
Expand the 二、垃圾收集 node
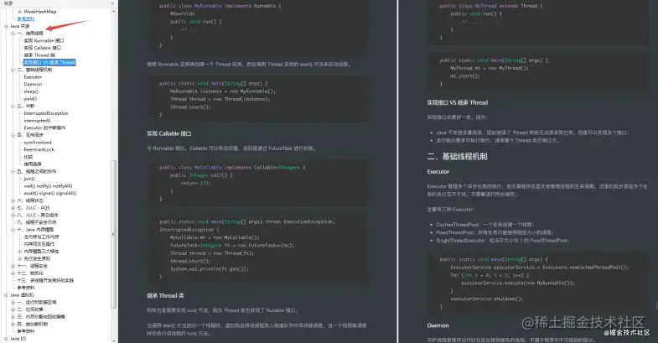coord(13,309)
